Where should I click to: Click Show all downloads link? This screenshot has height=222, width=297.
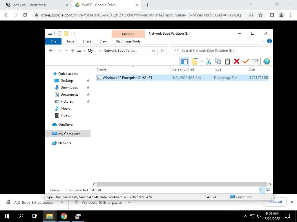(x=275, y=202)
